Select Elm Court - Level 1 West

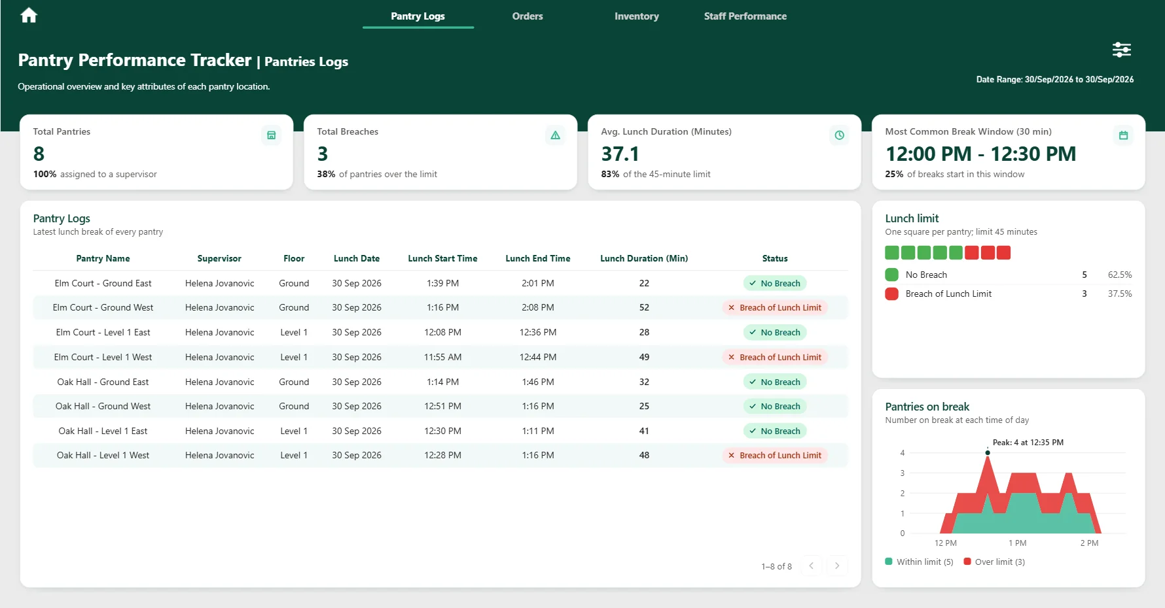(x=440, y=357)
